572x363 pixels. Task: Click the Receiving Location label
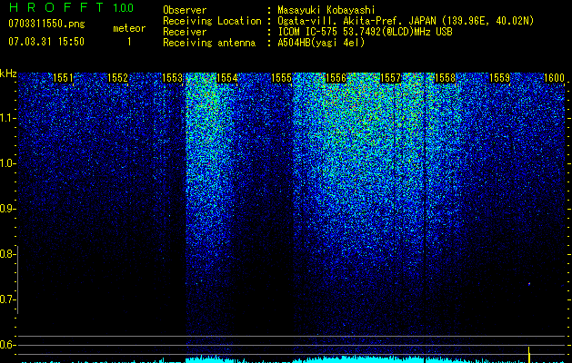point(212,21)
